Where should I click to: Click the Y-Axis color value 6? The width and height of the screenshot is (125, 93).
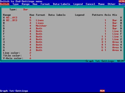pos(30,58)
